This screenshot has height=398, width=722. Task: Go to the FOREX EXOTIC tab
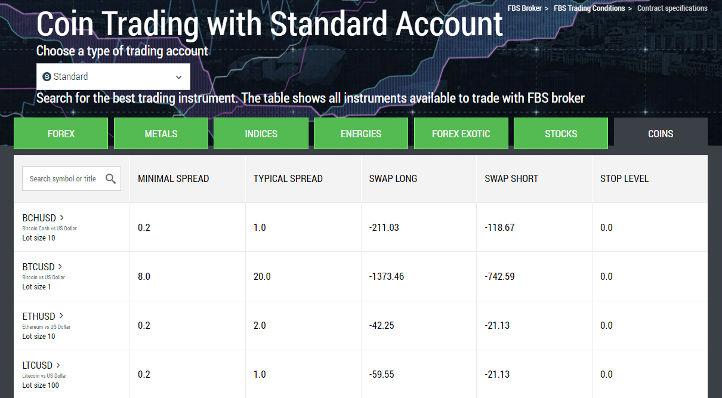coord(461,134)
